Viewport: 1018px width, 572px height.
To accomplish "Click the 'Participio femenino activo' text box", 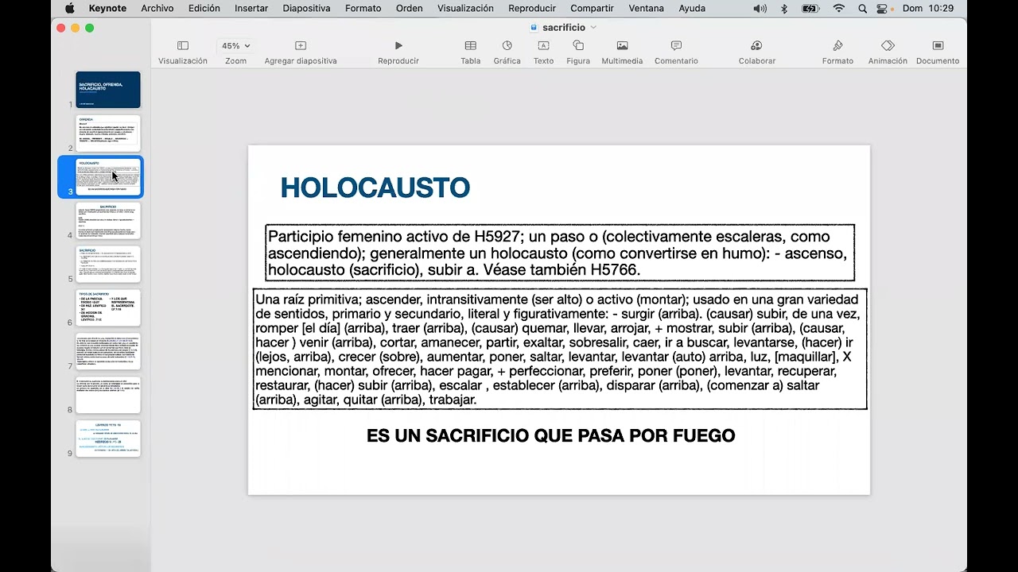I will pyautogui.click(x=560, y=253).
